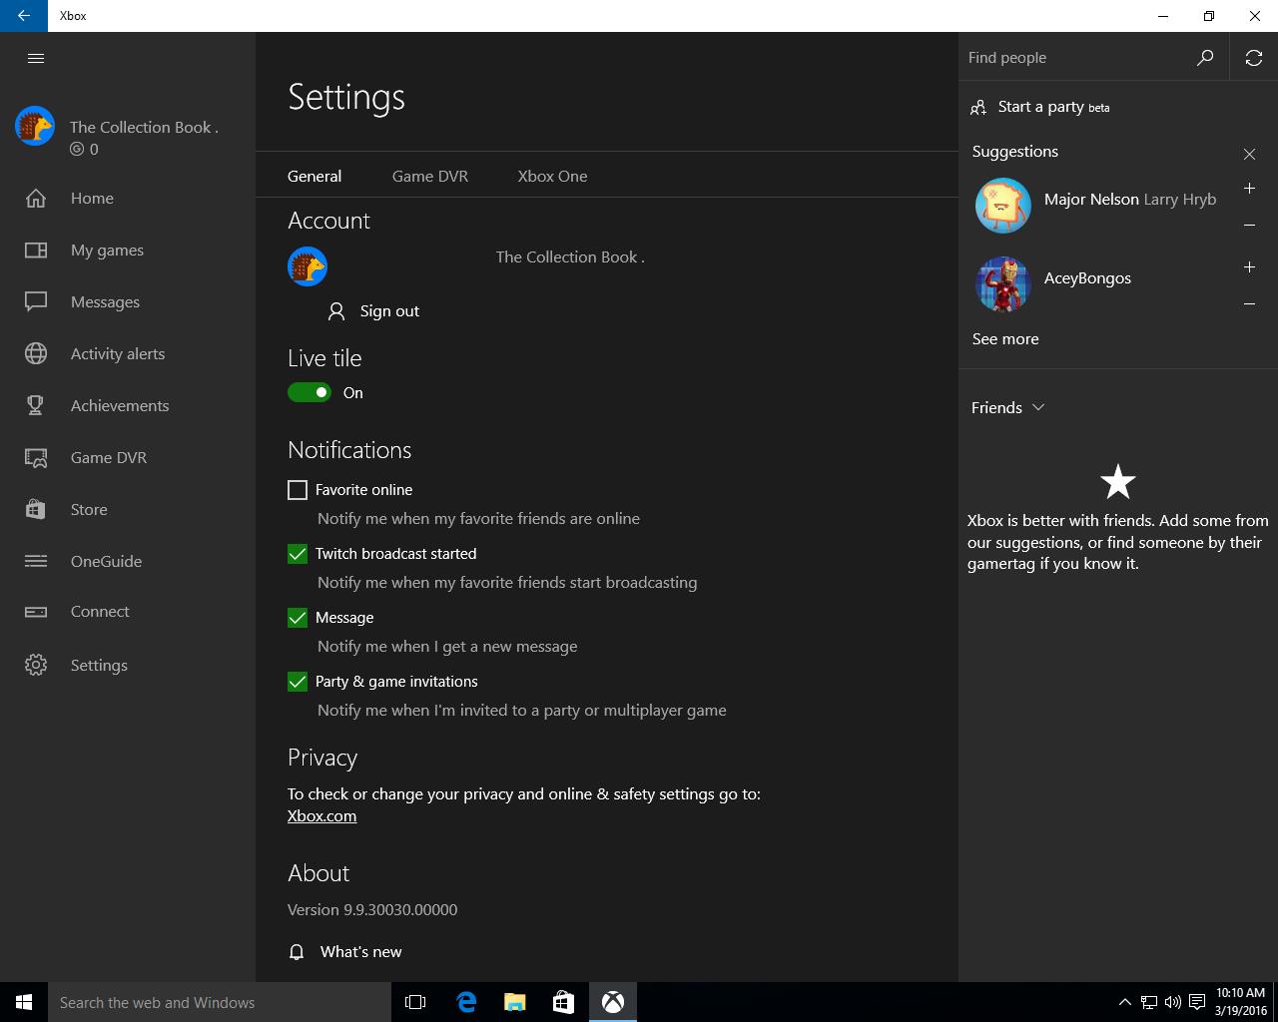
Task: Open the Windows Start menu
Action: [x=24, y=1002]
